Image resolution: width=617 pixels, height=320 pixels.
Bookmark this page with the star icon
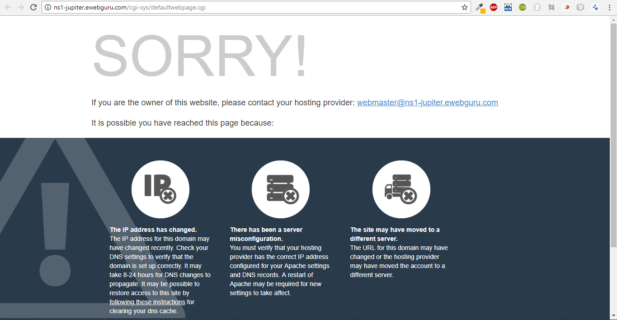coord(464,7)
